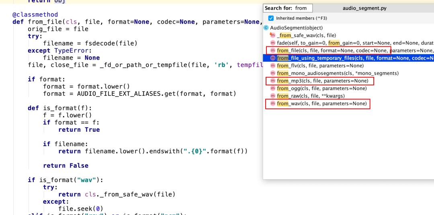Click the method icon beside from_flv
The width and height of the screenshot is (434, 215).
[273, 66]
